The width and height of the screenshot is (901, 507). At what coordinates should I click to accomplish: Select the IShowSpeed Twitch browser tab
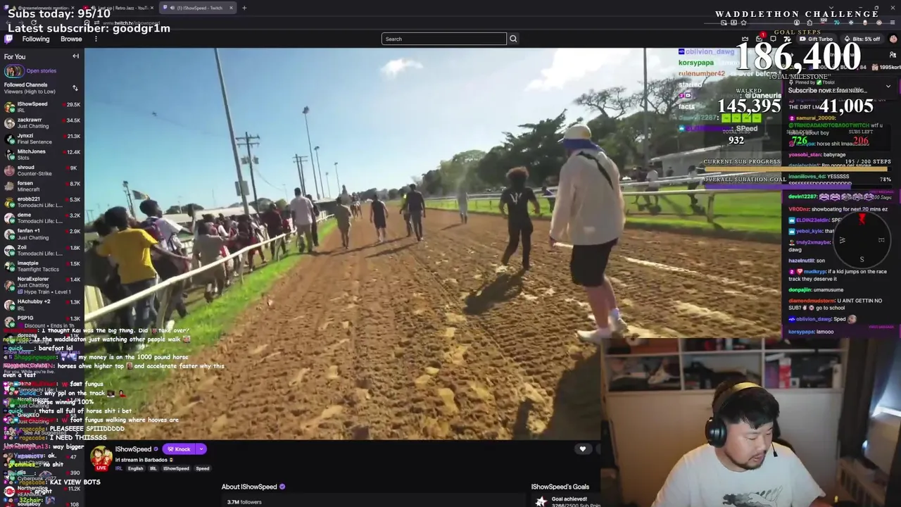[x=197, y=8]
